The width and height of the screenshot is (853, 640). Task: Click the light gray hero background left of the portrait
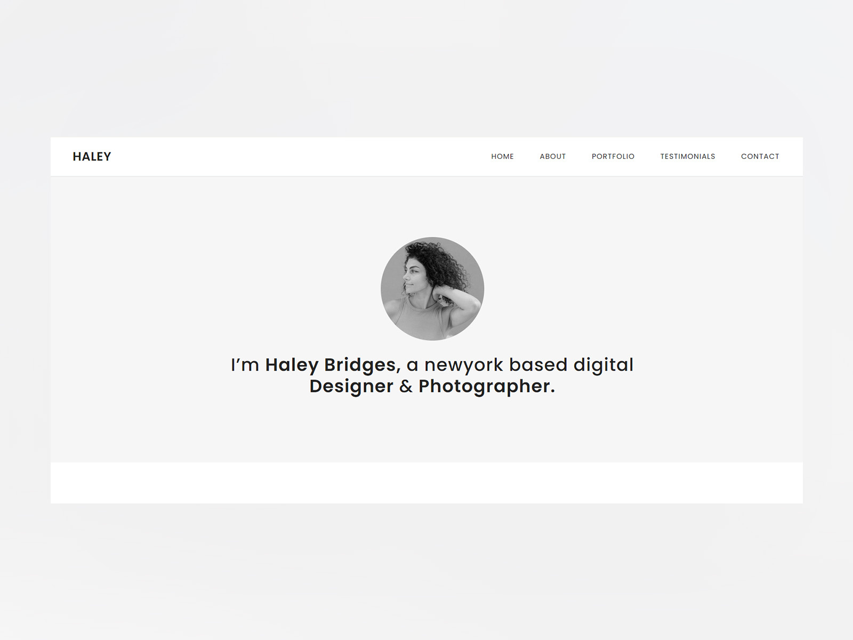coord(213,288)
